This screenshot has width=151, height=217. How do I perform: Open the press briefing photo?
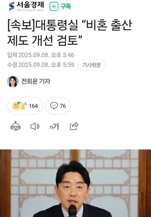[75, 183]
